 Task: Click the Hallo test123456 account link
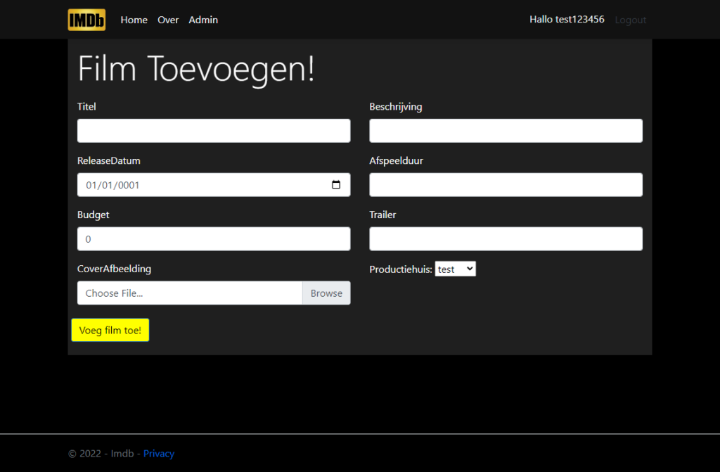tap(567, 19)
